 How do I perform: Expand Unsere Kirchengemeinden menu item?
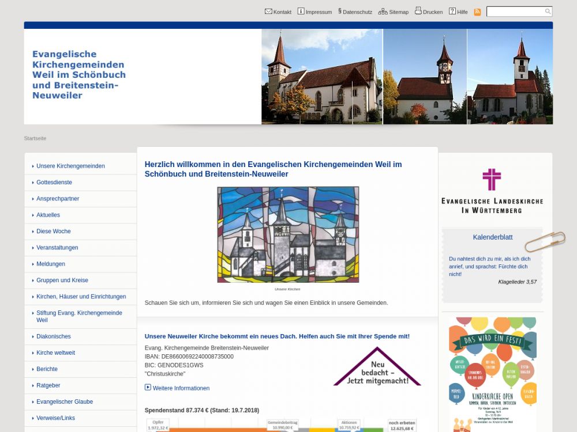tap(70, 166)
